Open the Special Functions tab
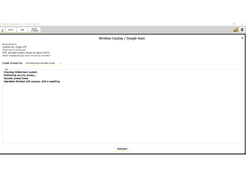Image resolution: width=246 pixels, height=177 pixels. point(34,30)
